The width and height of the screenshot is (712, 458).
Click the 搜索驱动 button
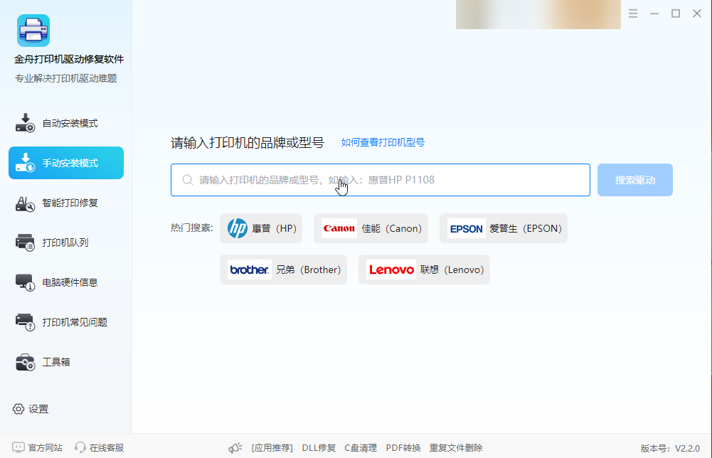pos(634,180)
